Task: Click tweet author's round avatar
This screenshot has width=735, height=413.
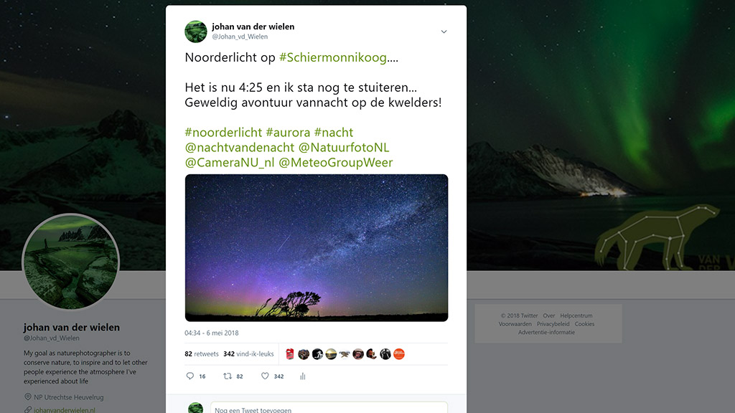Action: 195,32
